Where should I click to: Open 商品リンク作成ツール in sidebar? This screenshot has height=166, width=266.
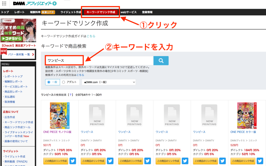(17, 127)
